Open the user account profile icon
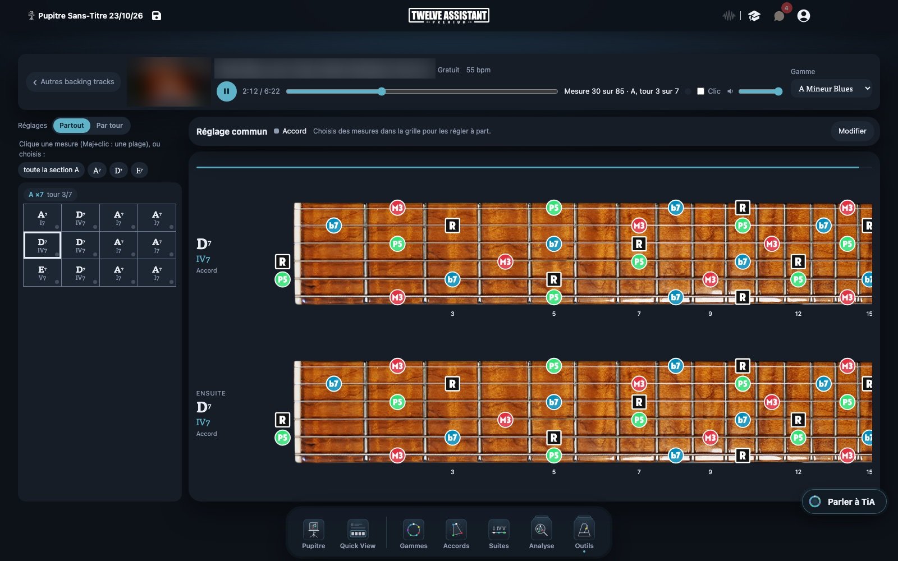This screenshot has height=561, width=898. pyautogui.click(x=804, y=16)
